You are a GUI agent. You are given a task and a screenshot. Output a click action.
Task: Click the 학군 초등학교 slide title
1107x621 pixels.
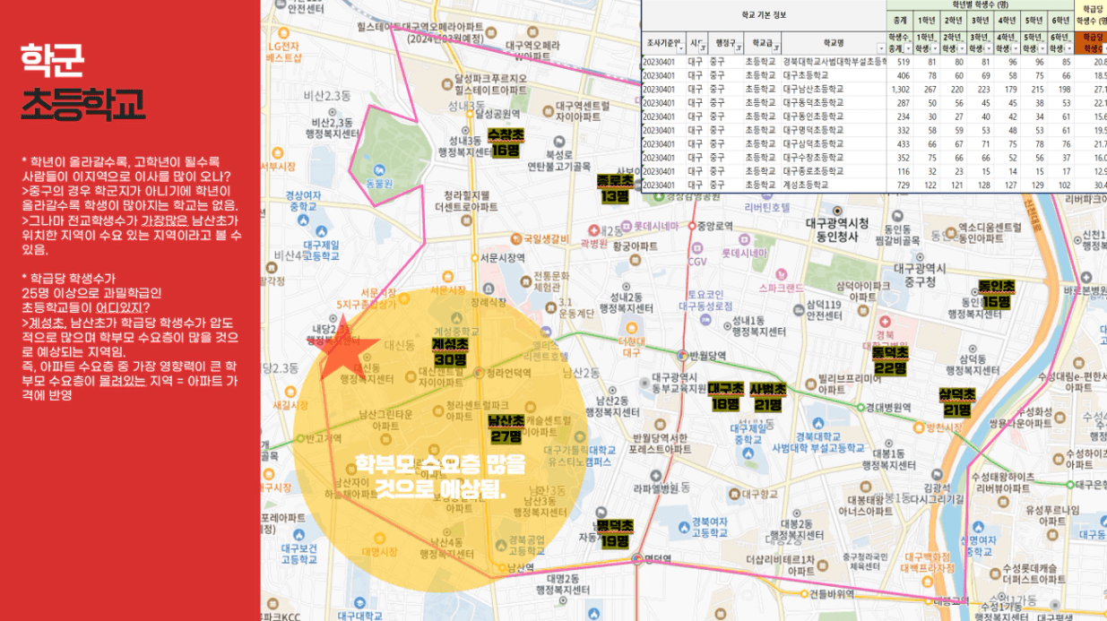[82, 82]
